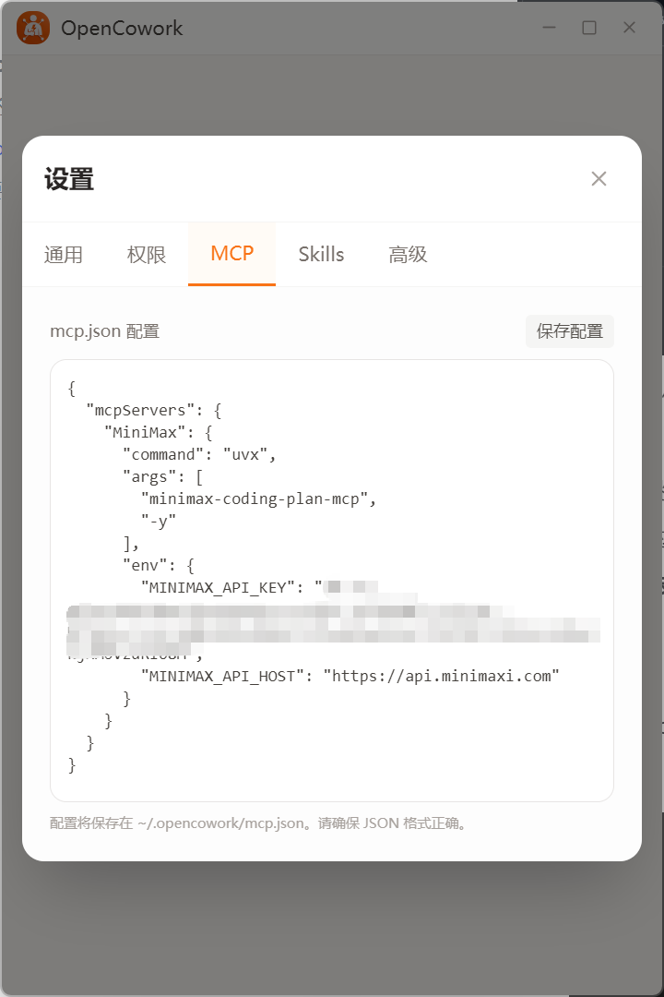
Task: Click the mcp.json 配置 label
Action: [105, 331]
